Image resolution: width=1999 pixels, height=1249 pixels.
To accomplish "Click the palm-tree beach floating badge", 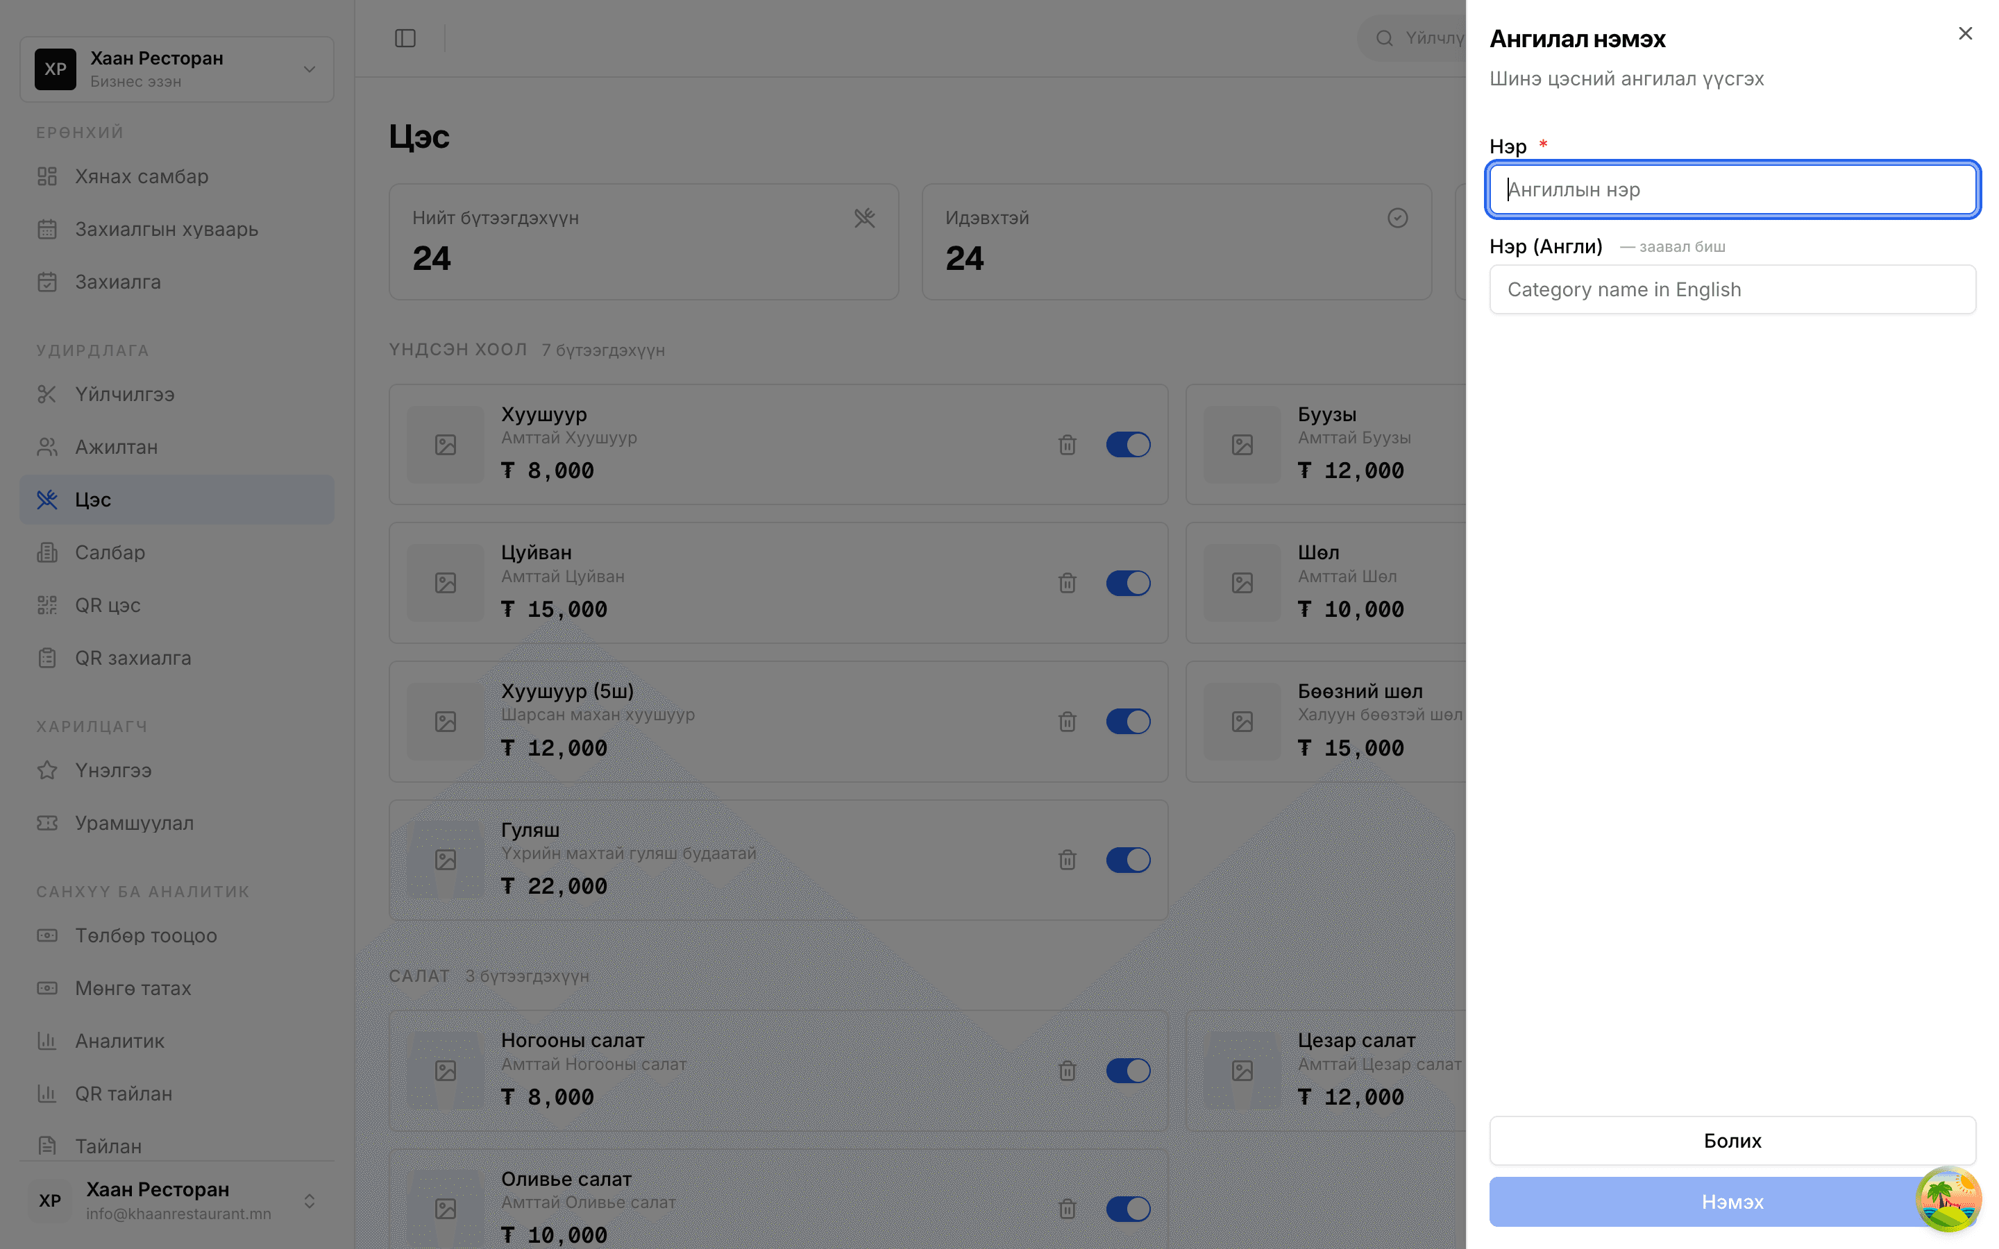I will pyautogui.click(x=1948, y=1198).
